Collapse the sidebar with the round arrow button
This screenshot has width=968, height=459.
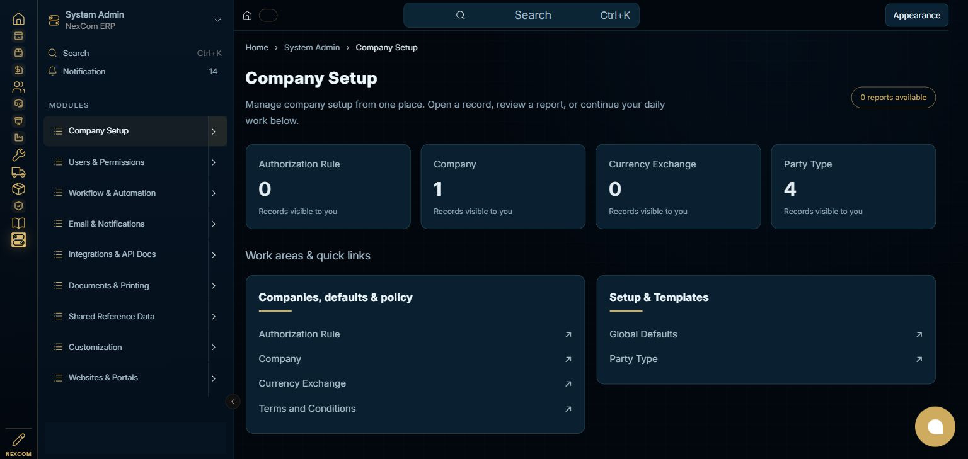coord(233,402)
